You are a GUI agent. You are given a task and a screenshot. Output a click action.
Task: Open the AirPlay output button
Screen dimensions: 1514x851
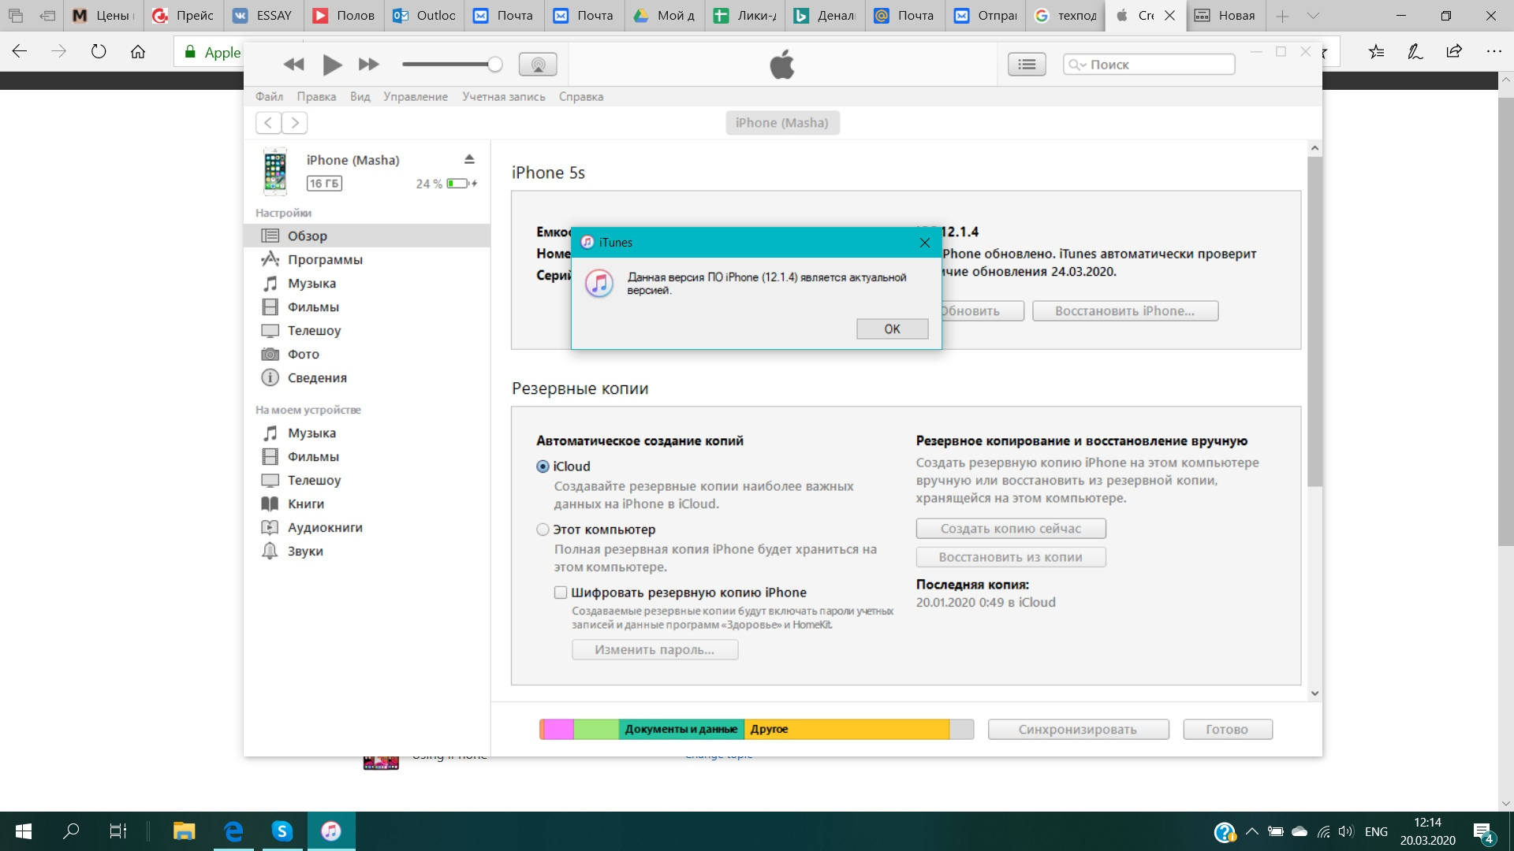(x=538, y=65)
